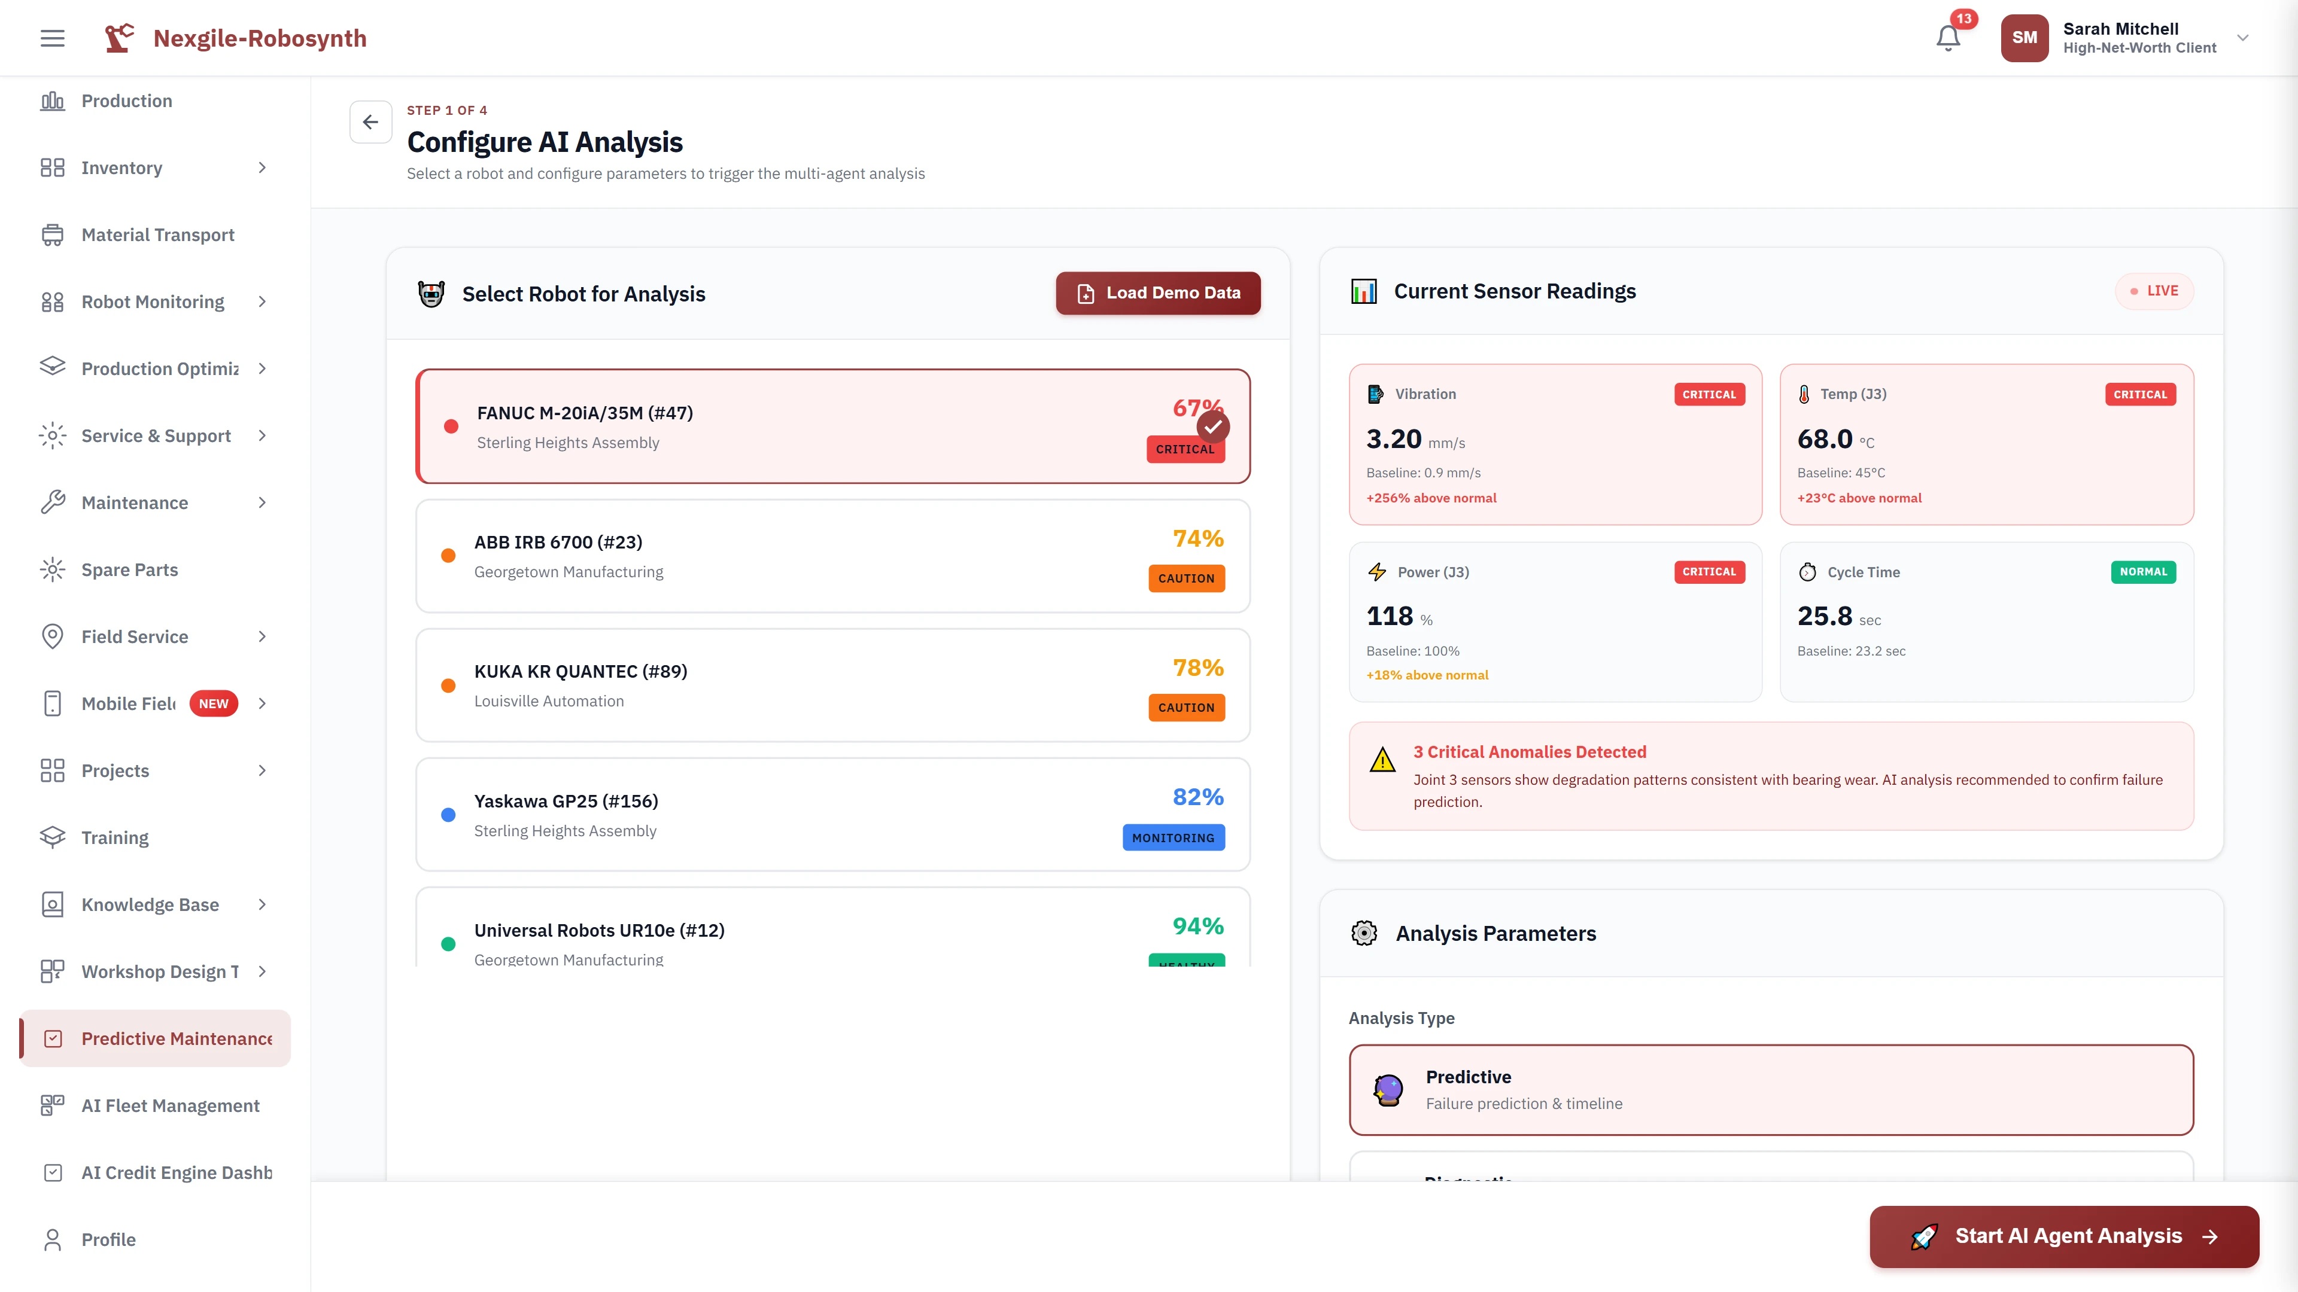Expand the Inventory submenu chevron

point(262,167)
